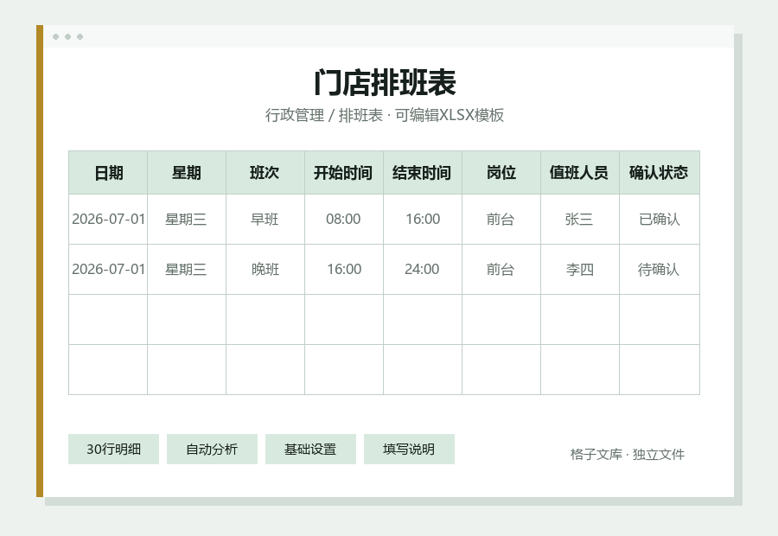This screenshot has height=536, width=778.
Task: Select the 开始时间 column header
Action: tap(344, 173)
